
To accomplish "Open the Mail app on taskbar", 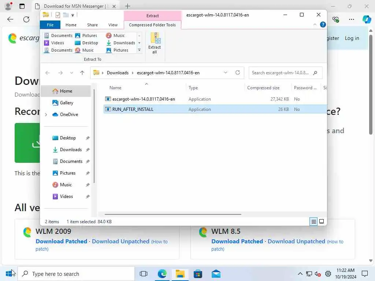I will (x=216, y=274).
